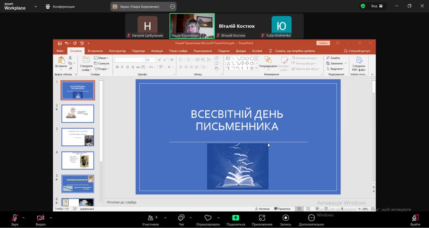Image resolution: width=429 pixels, height=228 pixels.
Task: Switch to the Вставлення ribbon tab
Action: click(x=95, y=51)
